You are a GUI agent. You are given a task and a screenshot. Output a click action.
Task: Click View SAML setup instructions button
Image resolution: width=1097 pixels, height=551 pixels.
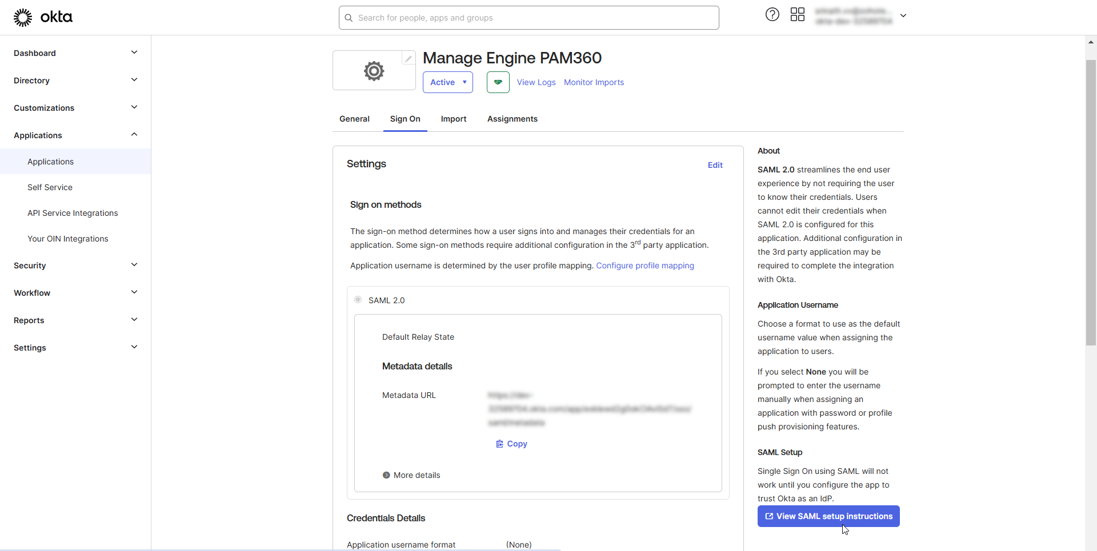point(828,516)
